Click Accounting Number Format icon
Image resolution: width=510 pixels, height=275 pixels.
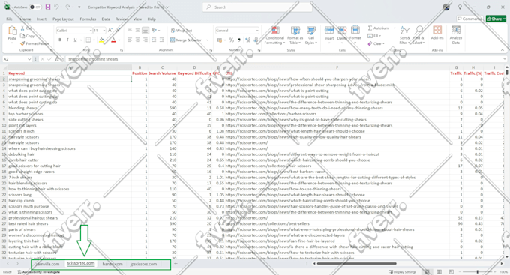(x=219, y=40)
